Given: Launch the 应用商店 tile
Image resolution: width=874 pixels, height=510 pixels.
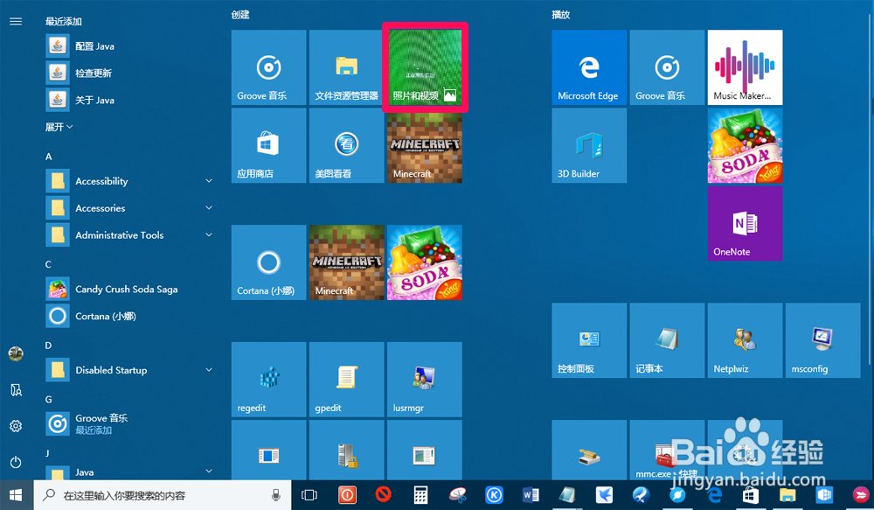Looking at the screenshot, I should 268,145.
